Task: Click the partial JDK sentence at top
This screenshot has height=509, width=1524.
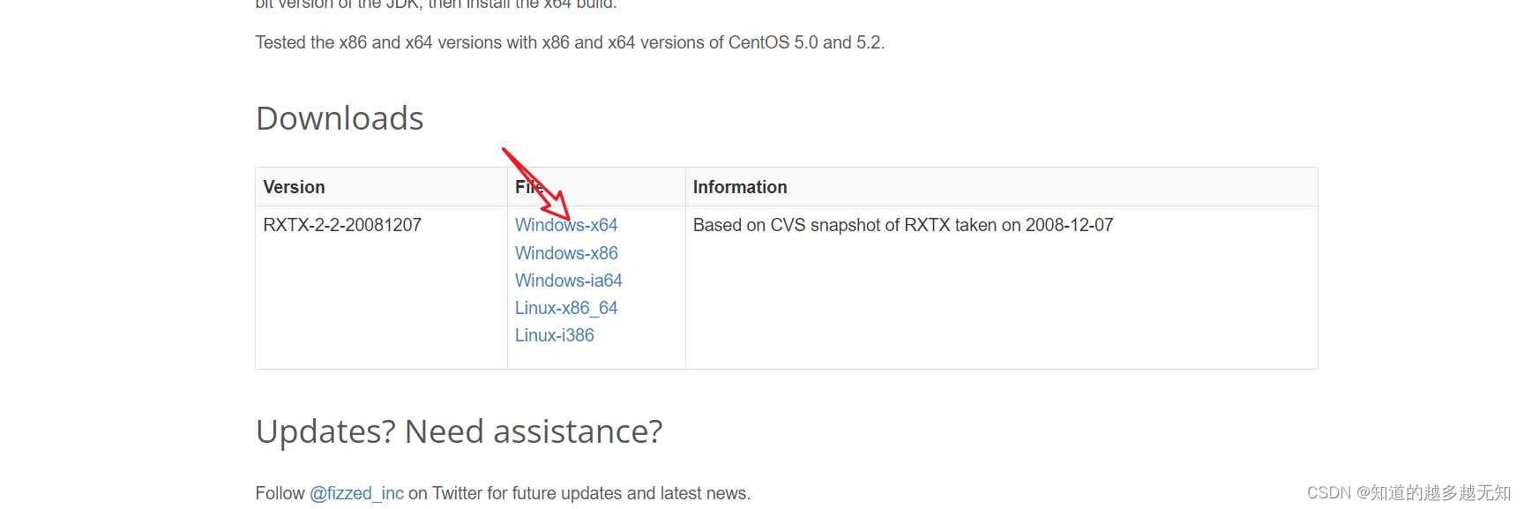Action: [x=437, y=4]
